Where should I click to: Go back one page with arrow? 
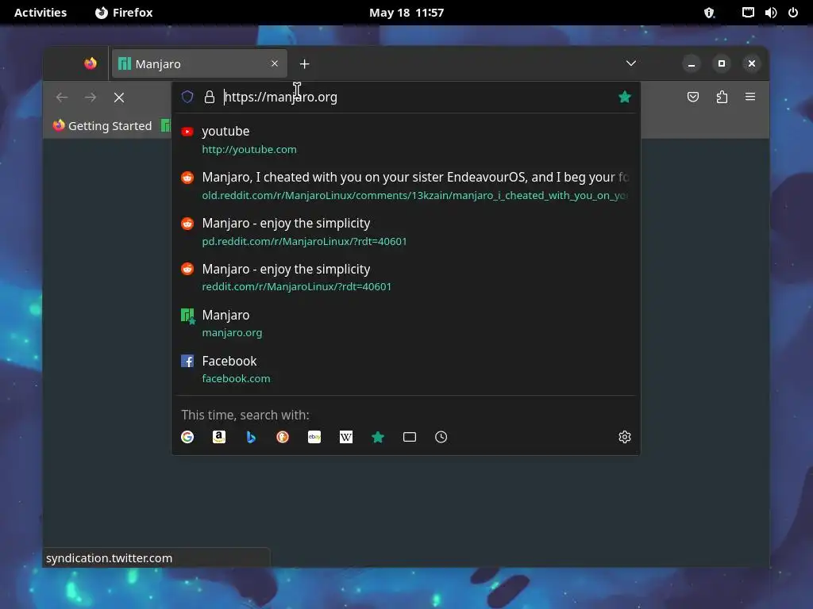62,98
